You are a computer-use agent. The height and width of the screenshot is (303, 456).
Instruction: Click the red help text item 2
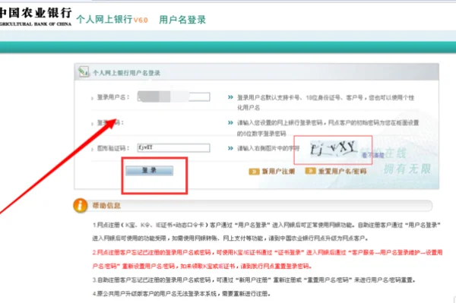tap(268, 259)
